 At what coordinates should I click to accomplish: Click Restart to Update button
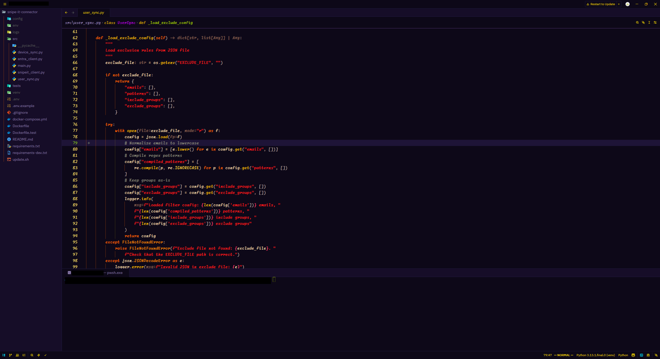click(x=601, y=4)
